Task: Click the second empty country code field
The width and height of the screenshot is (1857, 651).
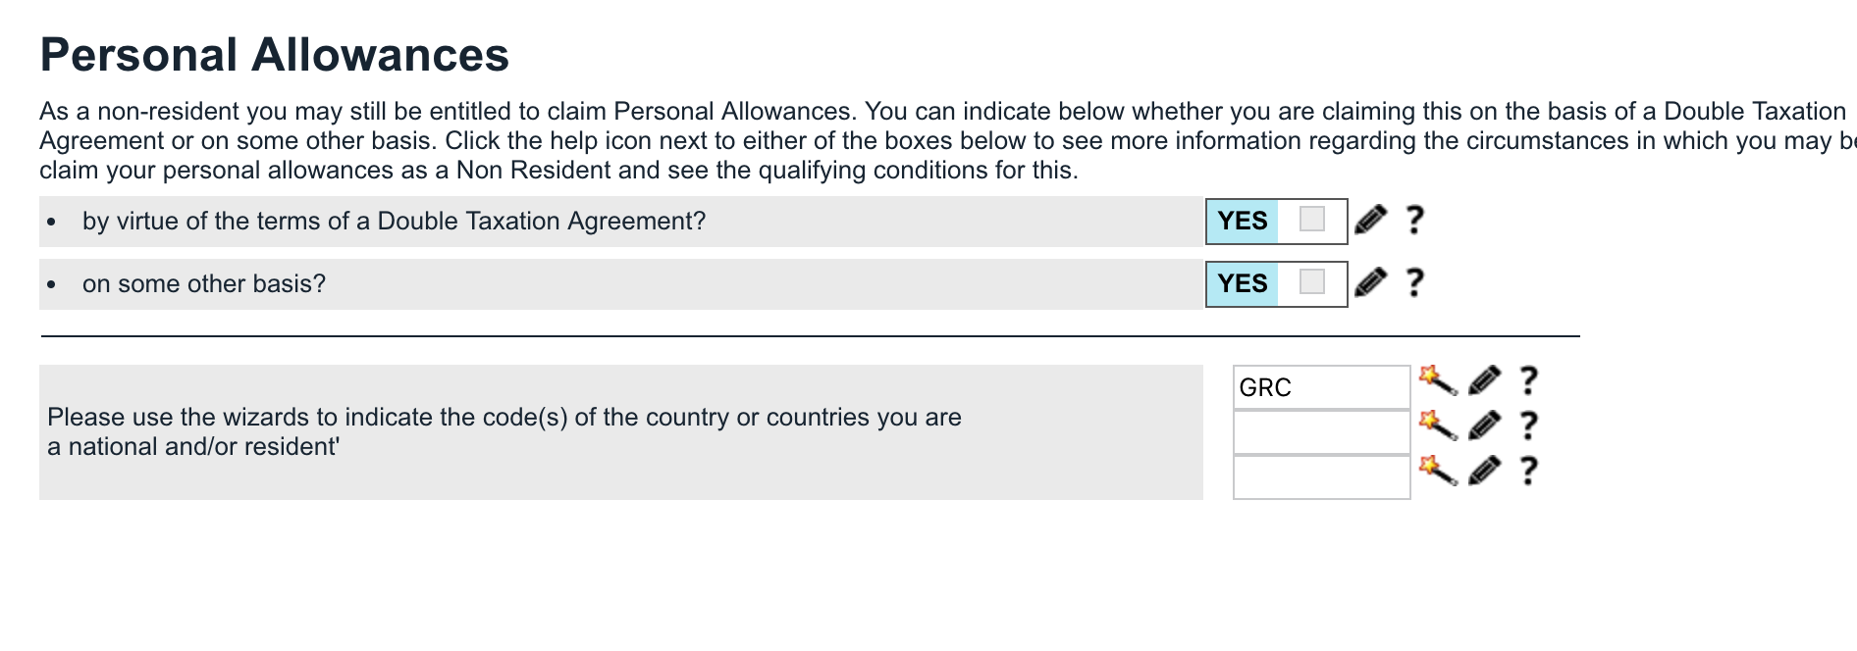Action: click(x=1321, y=432)
